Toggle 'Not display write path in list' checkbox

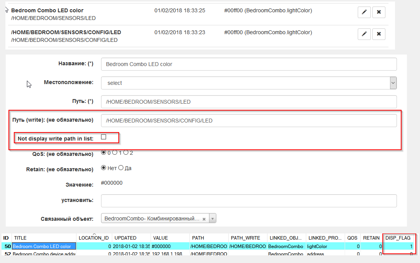[103, 137]
